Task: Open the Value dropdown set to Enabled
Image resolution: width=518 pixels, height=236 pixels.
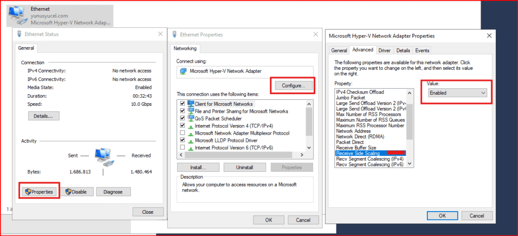Action: [457, 93]
